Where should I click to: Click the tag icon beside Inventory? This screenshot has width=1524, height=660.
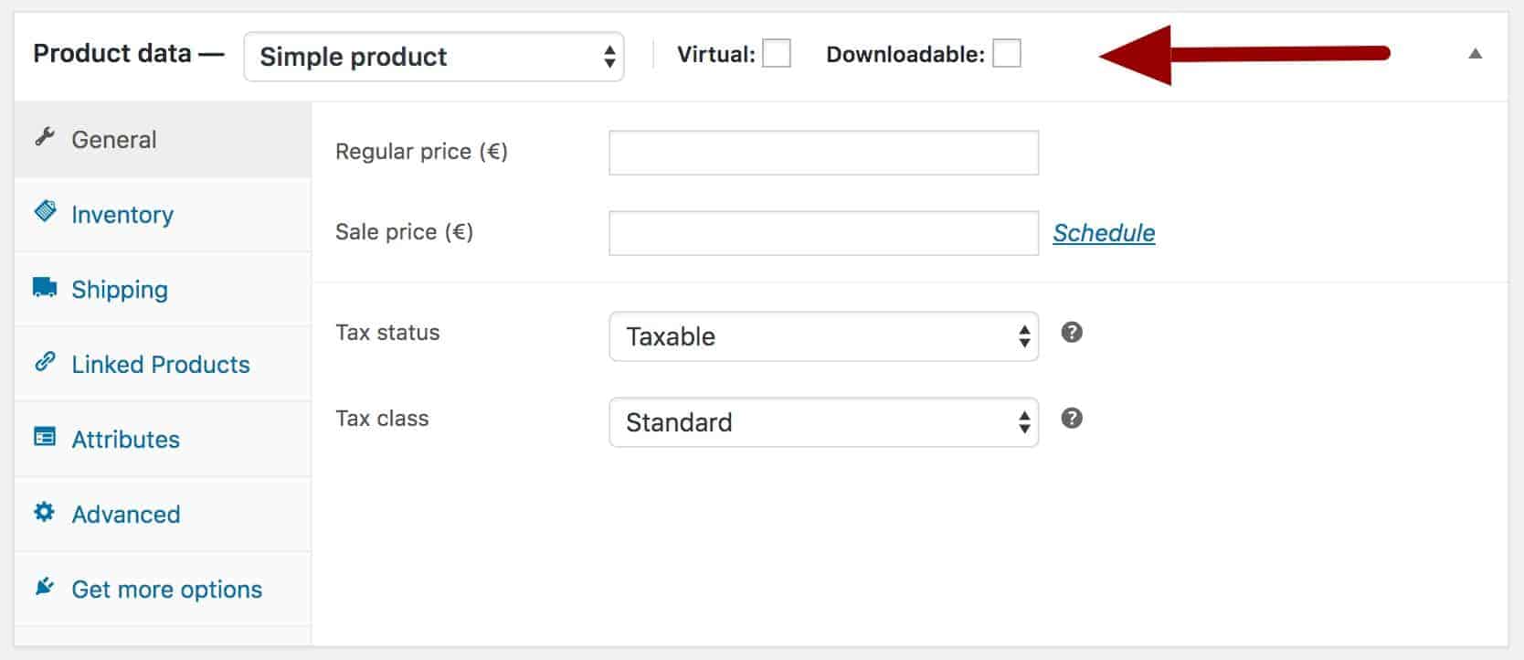pyautogui.click(x=45, y=211)
